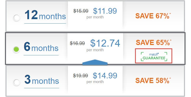Click the crossed-out $19.99 original price

pos(80,76)
